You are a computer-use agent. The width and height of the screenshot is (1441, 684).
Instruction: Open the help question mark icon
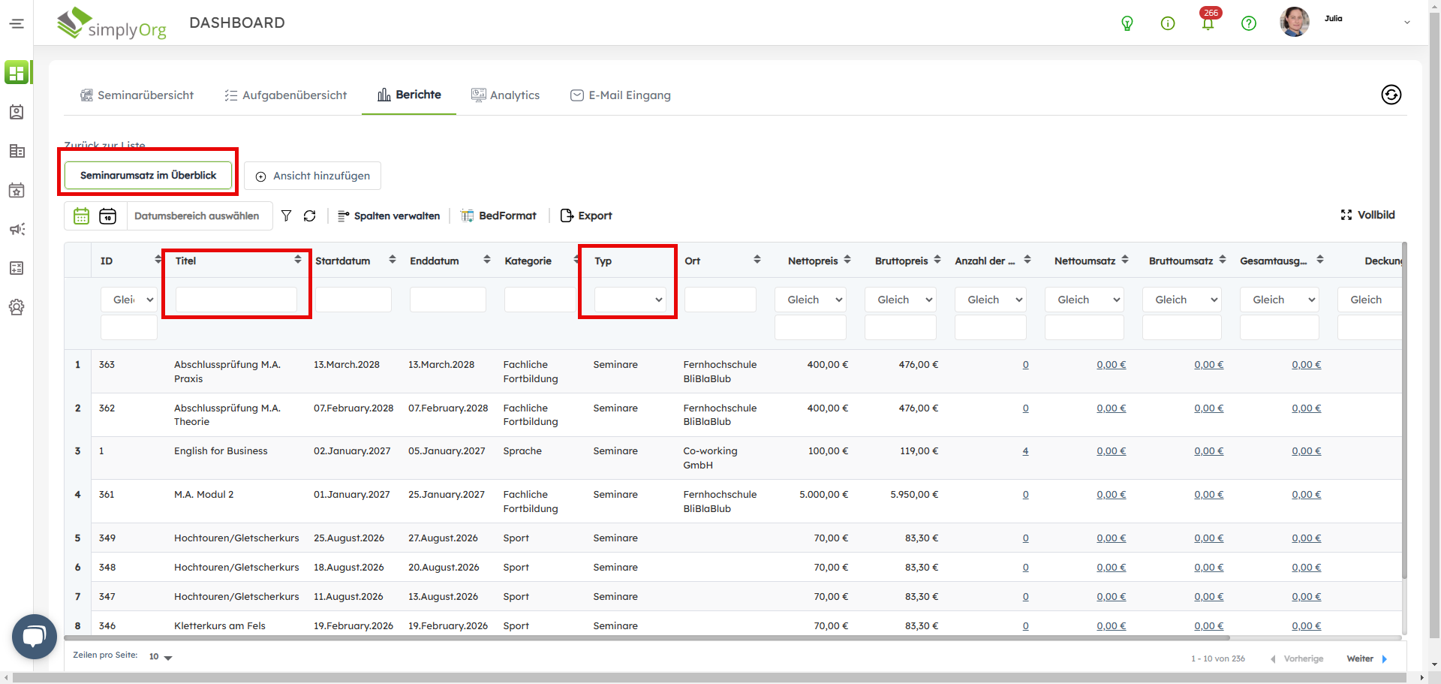pos(1248,24)
